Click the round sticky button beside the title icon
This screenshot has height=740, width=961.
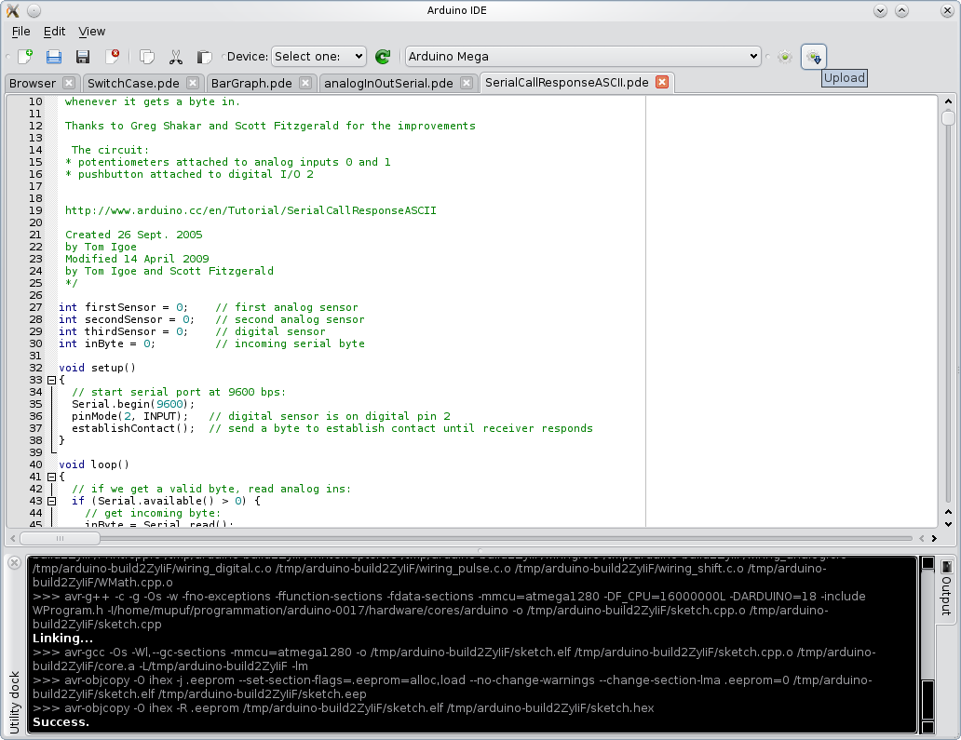[x=34, y=10]
